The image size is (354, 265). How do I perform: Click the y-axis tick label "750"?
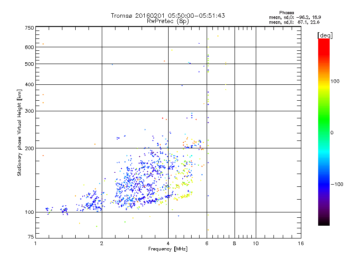[x=29, y=28]
